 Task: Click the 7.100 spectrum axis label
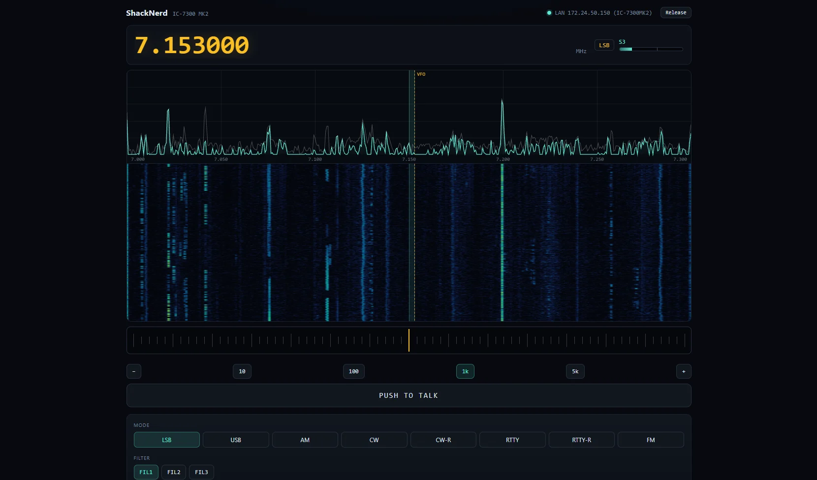coord(315,159)
